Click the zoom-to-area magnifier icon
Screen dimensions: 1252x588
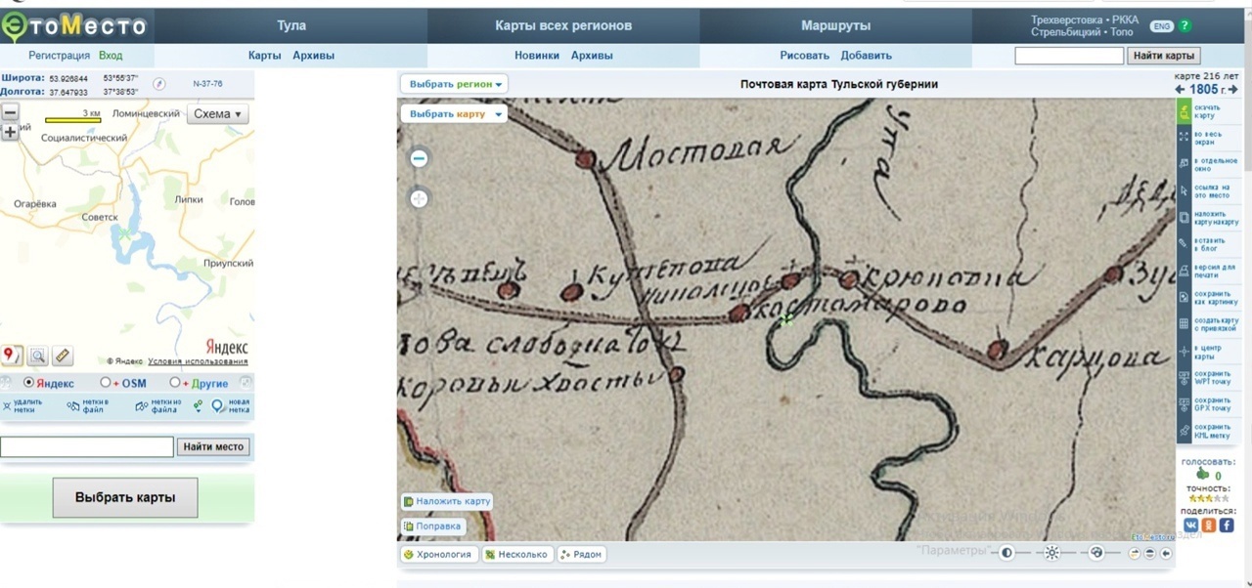(37, 357)
